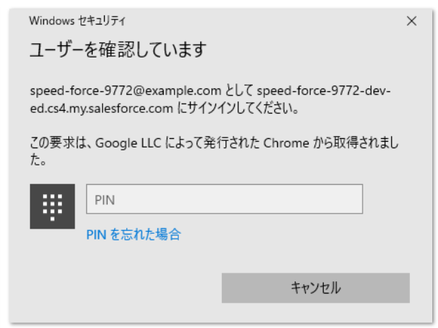This screenshot has height=328, width=438.
Task: Click the Windows セキュリティ title text
Action: (x=78, y=21)
